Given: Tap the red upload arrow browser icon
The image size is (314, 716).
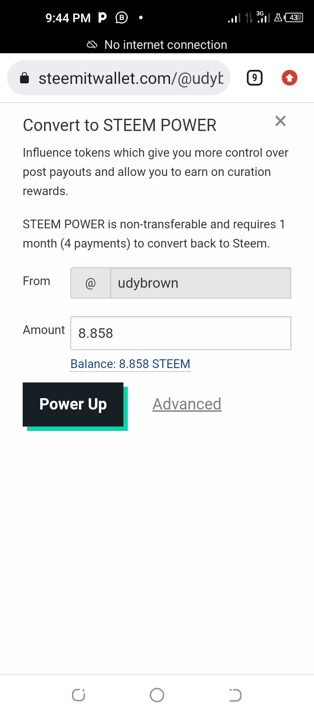Looking at the screenshot, I should [x=289, y=78].
